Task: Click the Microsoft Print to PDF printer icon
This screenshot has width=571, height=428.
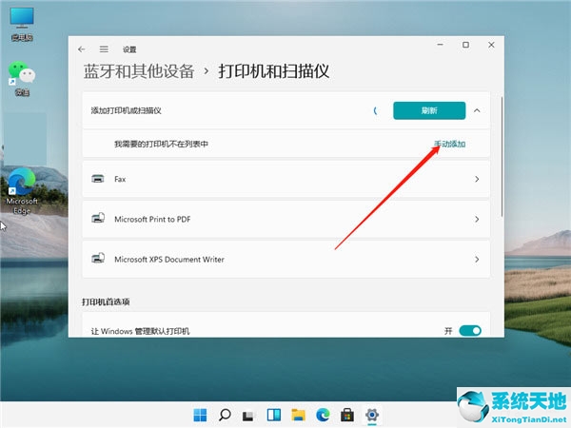Action: (x=98, y=219)
